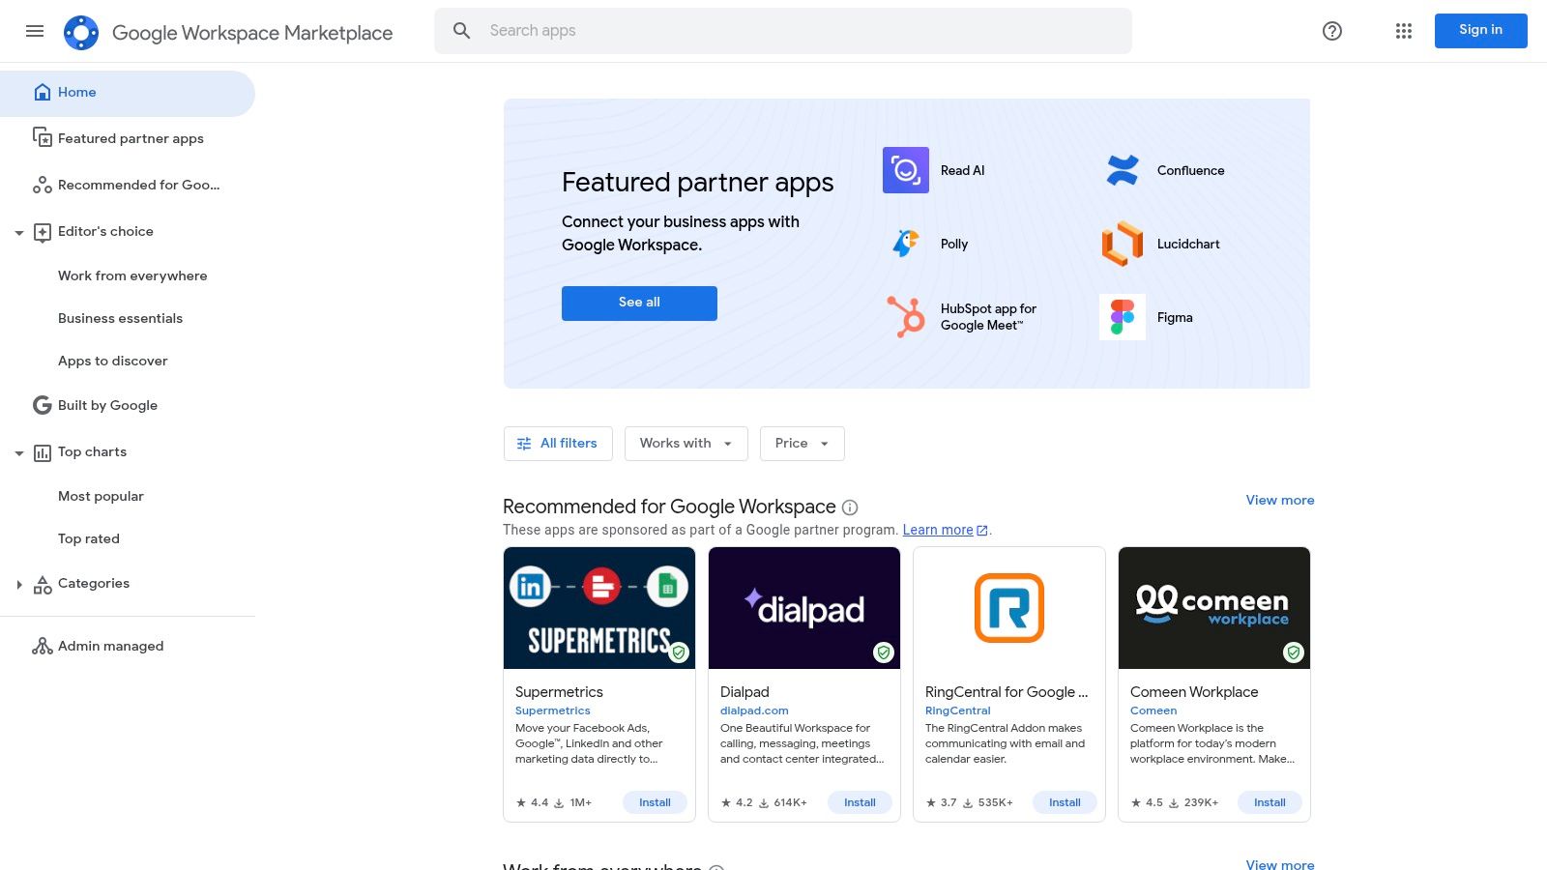Click the HubSpot sprocket icon
The image size is (1547, 870).
906,317
